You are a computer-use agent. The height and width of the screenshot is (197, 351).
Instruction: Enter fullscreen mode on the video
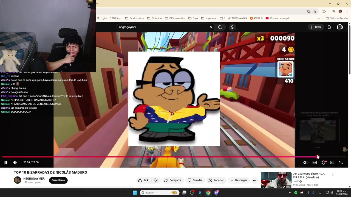pyautogui.click(x=341, y=163)
